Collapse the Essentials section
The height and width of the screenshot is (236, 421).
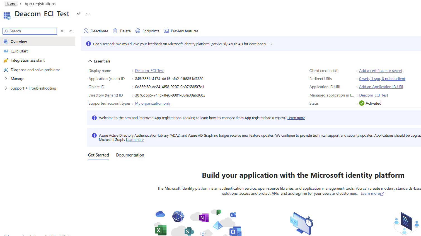(x=90, y=61)
